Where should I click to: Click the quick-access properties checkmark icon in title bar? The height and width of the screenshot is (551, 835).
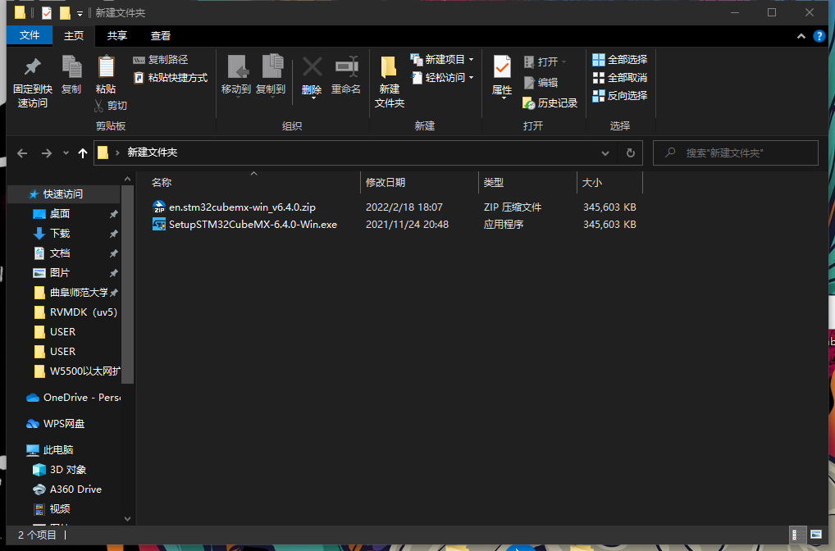pyautogui.click(x=47, y=13)
